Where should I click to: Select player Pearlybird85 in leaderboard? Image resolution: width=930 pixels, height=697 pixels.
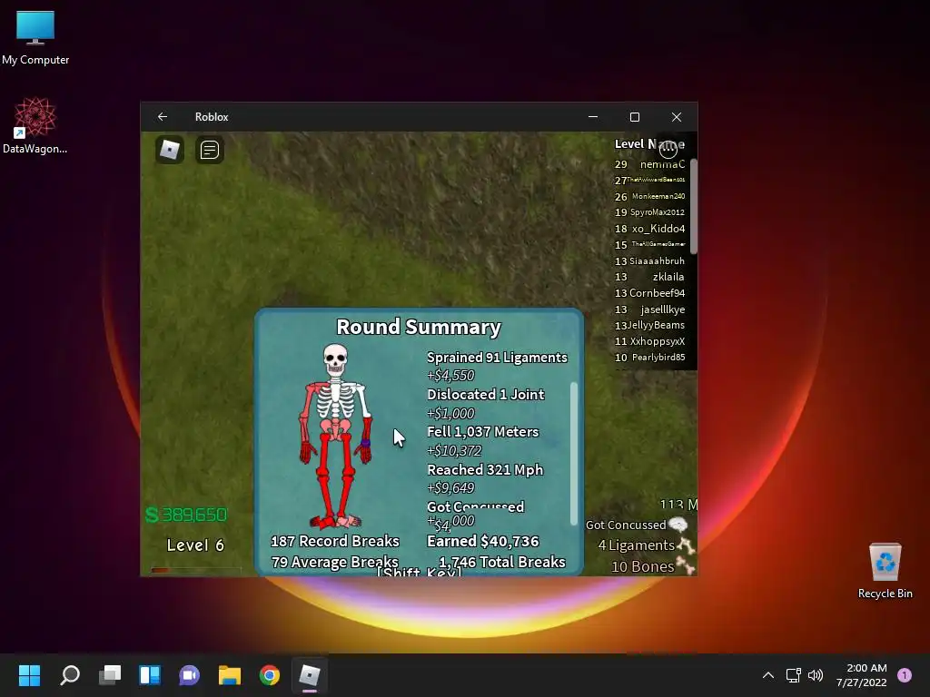click(658, 358)
